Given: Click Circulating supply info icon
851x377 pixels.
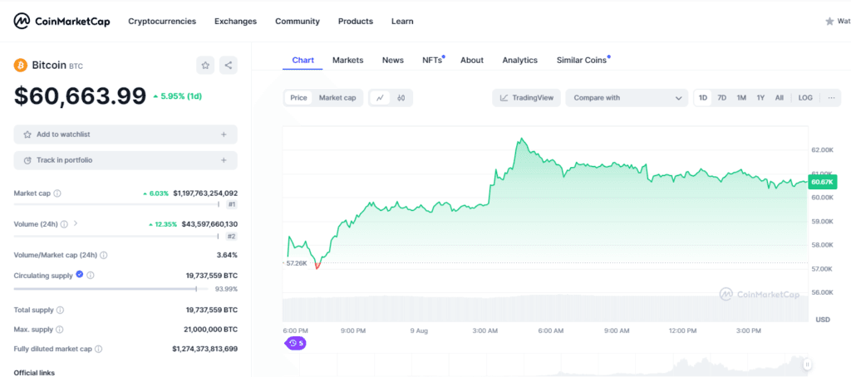Looking at the screenshot, I should (91, 276).
